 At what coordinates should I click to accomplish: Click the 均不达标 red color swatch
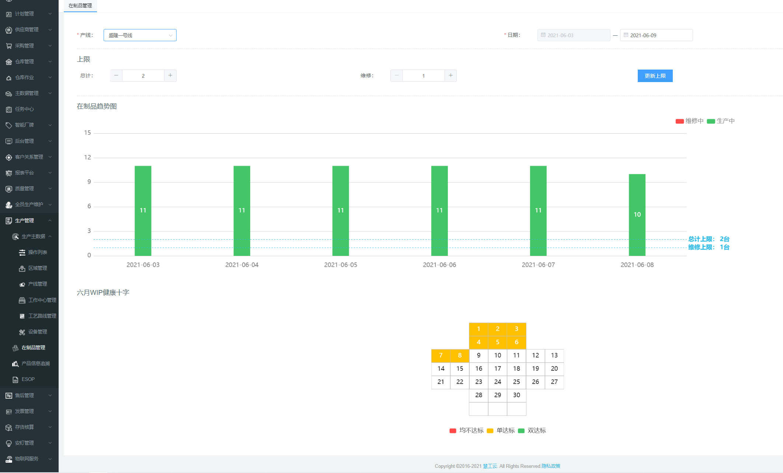(453, 431)
